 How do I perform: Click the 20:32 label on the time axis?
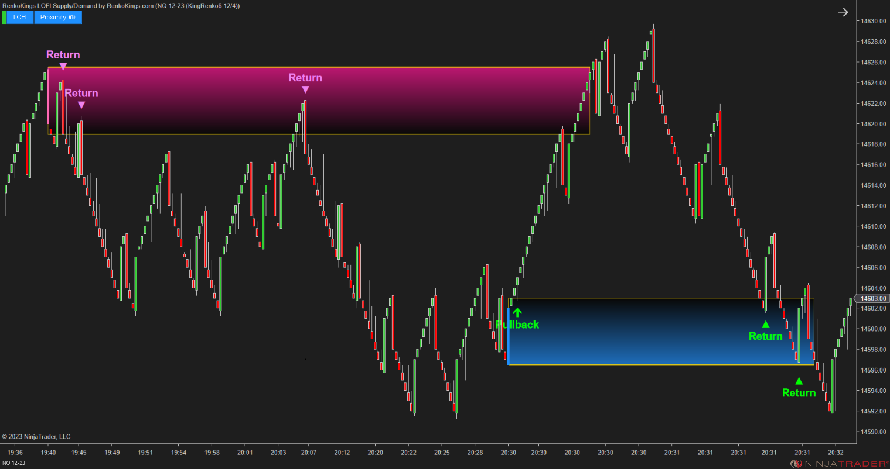(835, 452)
